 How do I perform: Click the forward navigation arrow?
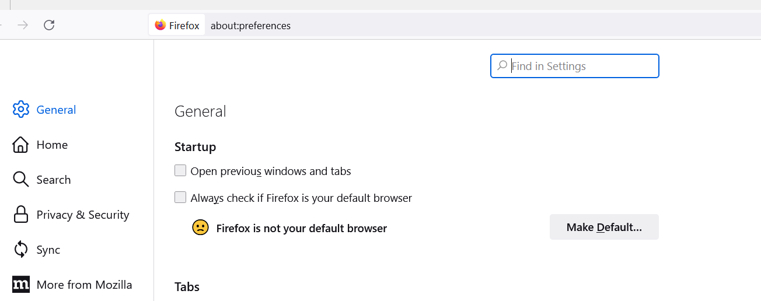pyautogui.click(x=23, y=25)
